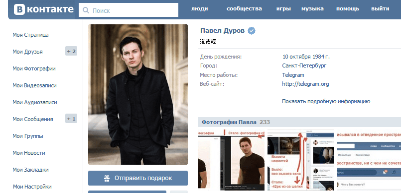Click the verified checkmark badge beside Павел Дуров
401x193 pixels.
click(252, 31)
